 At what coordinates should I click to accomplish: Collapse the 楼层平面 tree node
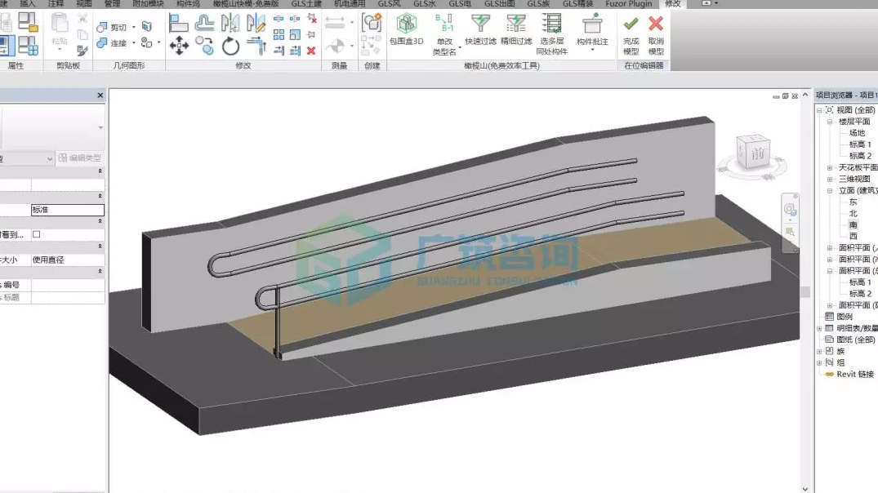830,122
